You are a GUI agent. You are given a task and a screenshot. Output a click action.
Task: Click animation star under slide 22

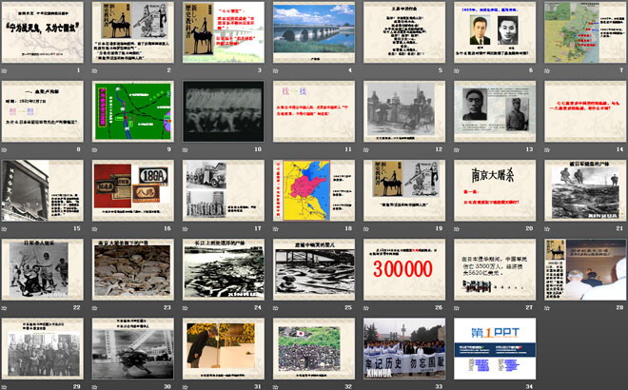coord(5,308)
